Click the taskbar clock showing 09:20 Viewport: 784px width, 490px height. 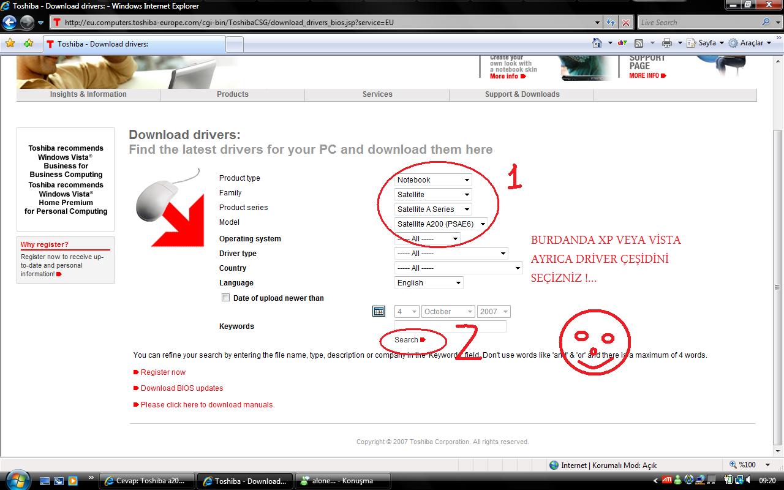click(767, 481)
